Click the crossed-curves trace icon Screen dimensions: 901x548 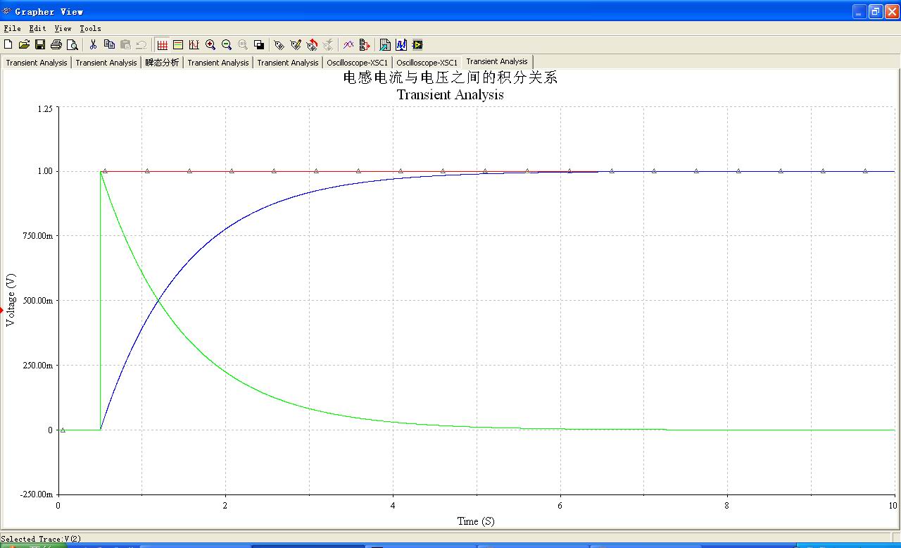click(x=348, y=45)
